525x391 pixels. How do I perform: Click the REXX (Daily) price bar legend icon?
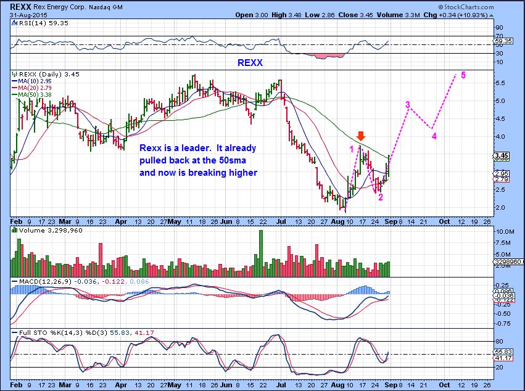coord(14,74)
